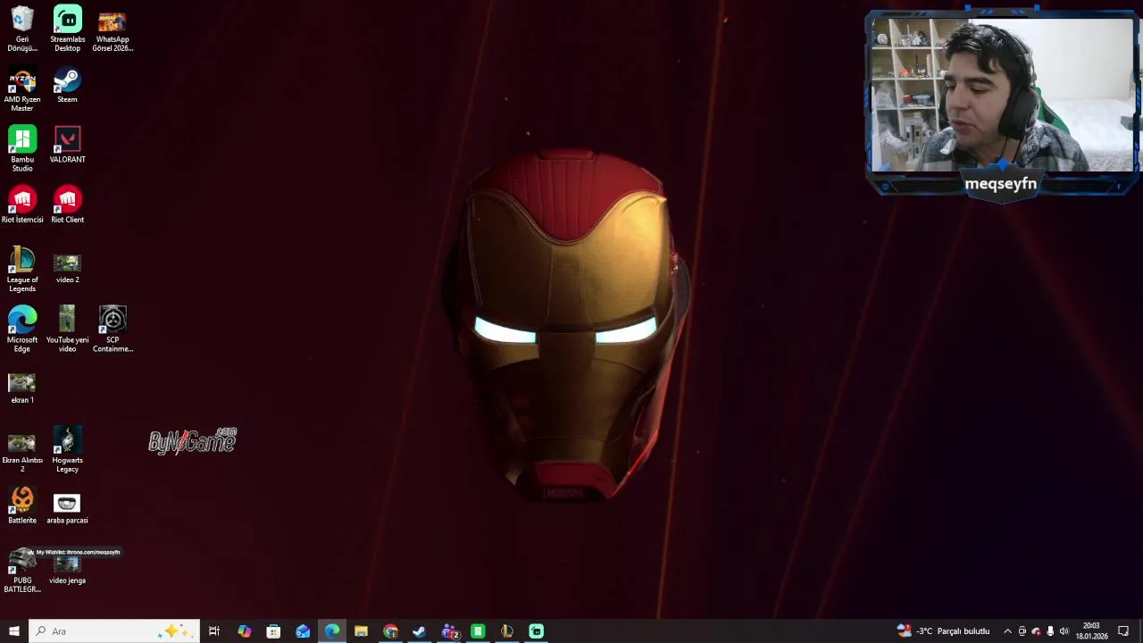Select the Microsoft Edge desktop shortcut
This screenshot has width=1143, height=643.
[x=22, y=330]
